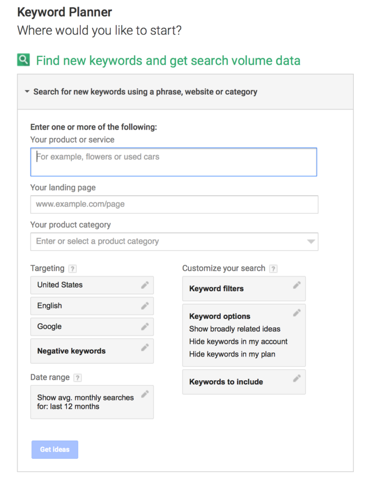Edit the Keyword filters settings
This screenshot has width=379, height=479.
pyautogui.click(x=297, y=285)
